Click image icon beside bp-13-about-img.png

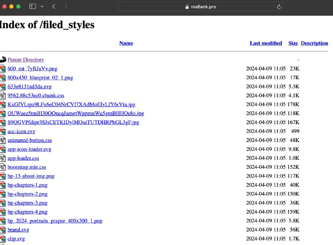click(2, 176)
